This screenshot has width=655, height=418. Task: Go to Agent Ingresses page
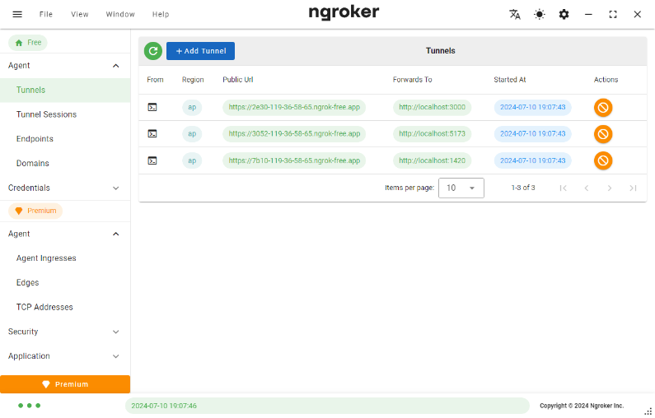pyautogui.click(x=46, y=258)
